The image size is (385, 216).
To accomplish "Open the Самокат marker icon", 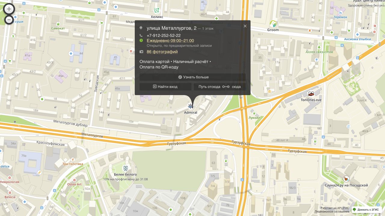I will [x=58, y=24].
